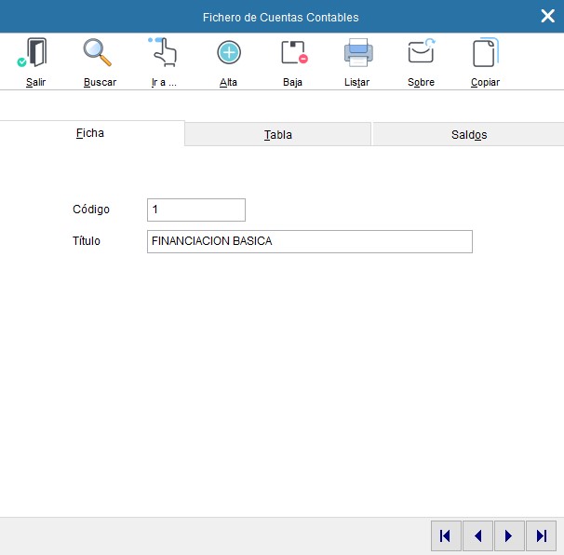Duplicate the record with Copiar icon
The image size is (564, 555).
[x=485, y=54]
